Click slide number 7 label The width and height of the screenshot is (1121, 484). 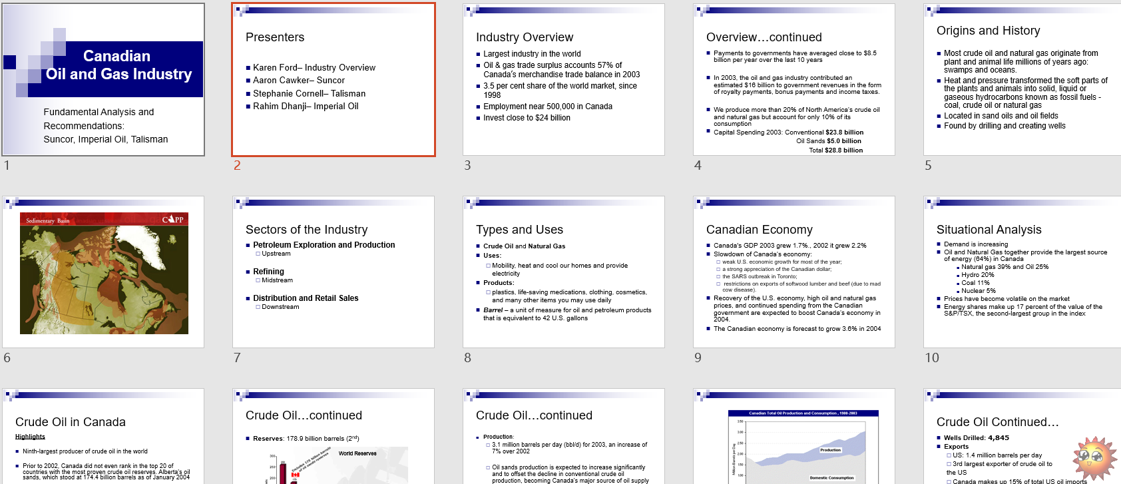(x=237, y=358)
